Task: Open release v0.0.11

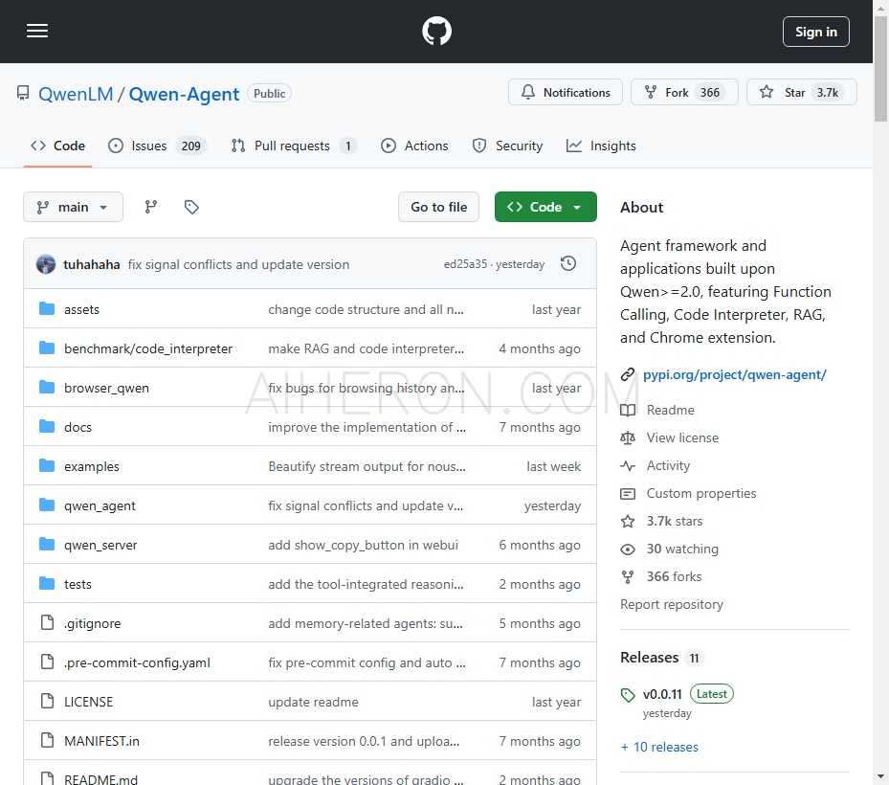Action: [662, 694]
